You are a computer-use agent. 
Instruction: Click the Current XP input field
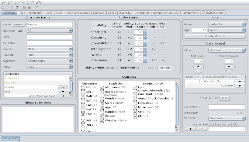[227, 107]
